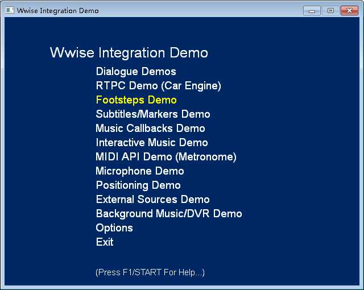Close the Wwise Integration Demo window
This screenshot has height=290, width=364.
[349, 11]
